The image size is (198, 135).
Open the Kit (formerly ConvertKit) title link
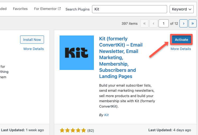tap(120, 57)
